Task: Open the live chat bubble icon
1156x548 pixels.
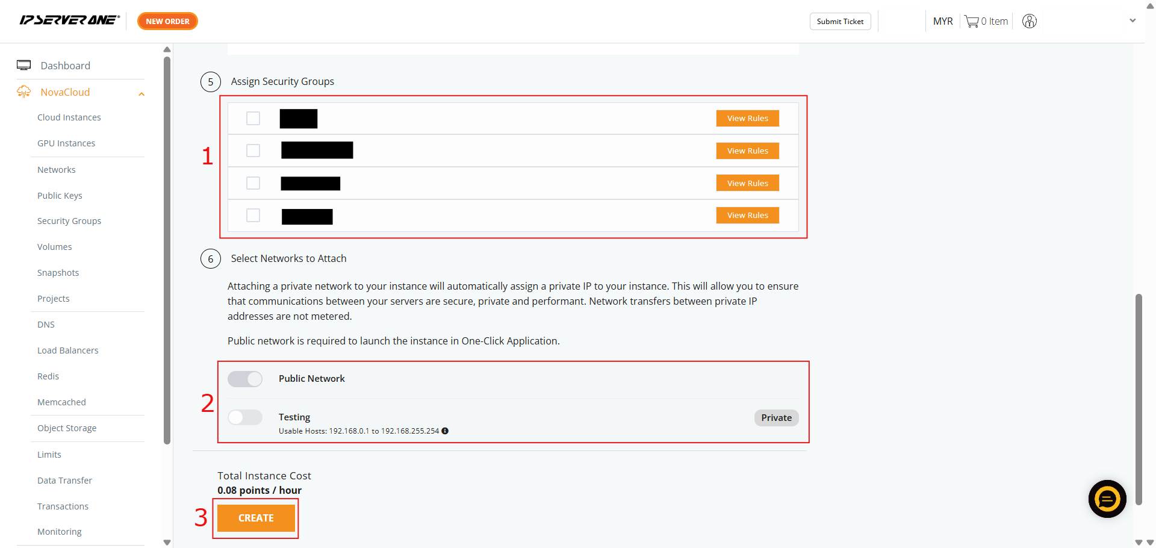Action: (1107, 499)
